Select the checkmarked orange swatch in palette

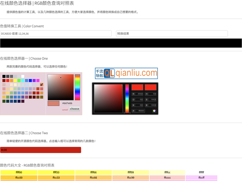[x=42, y=85]
